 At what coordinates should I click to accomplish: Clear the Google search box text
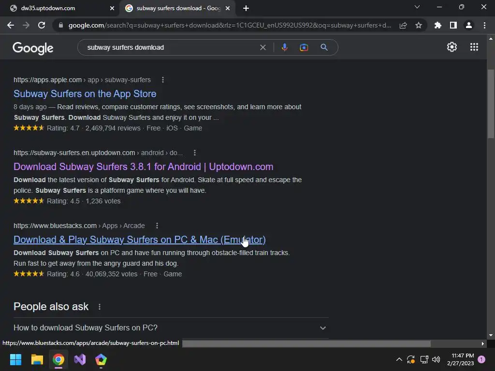point(262,47)
